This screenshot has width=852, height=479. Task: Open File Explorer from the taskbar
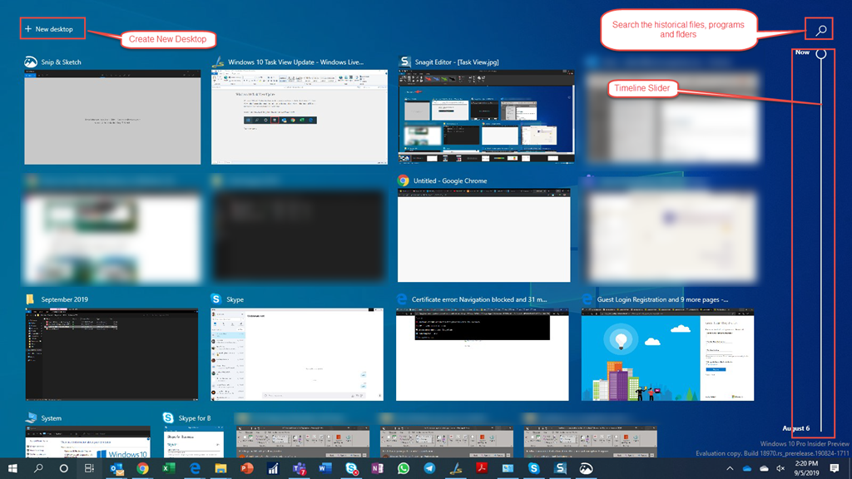coord(221,467)
